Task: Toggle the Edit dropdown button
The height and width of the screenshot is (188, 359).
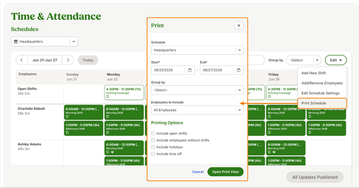Action: (336, 60)
